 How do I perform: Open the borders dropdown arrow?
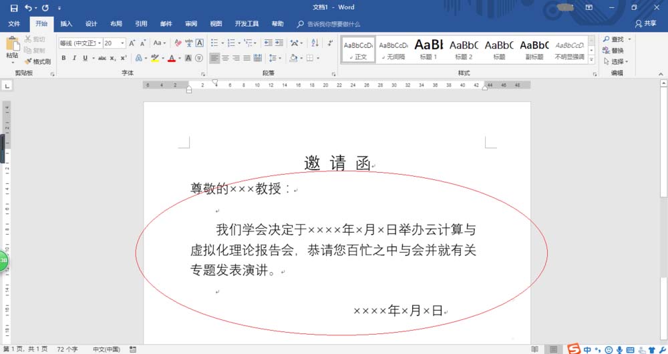[318, 58]
